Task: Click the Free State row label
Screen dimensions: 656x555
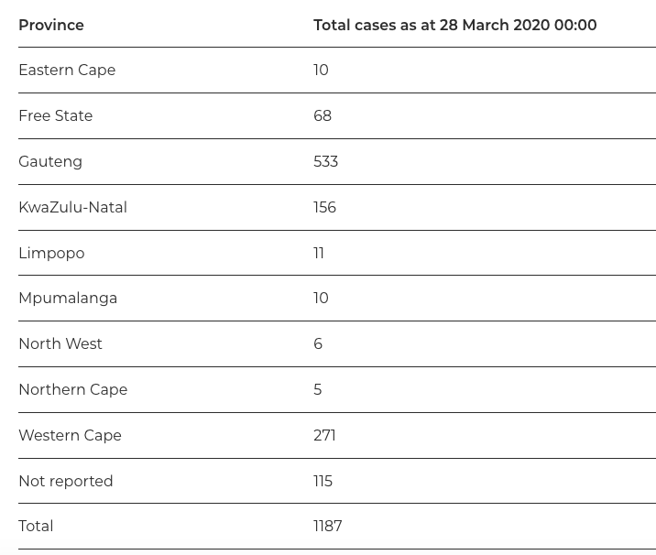Action: tap(55, 116)
